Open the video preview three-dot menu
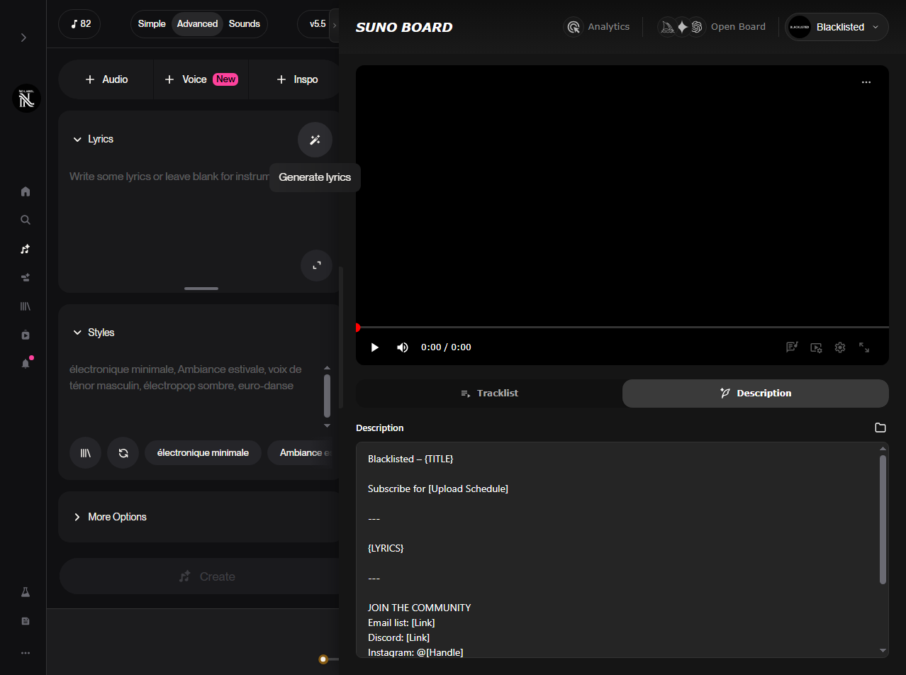This screenshot has width=906, height=675. click(866, 82)
